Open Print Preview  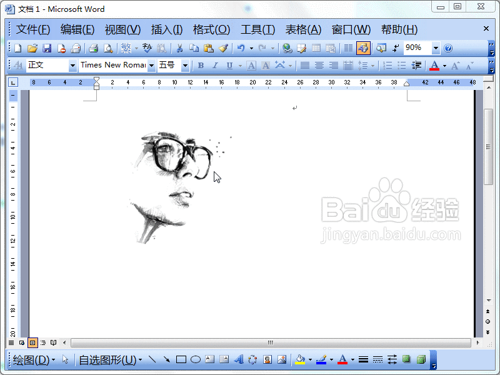tap(108, 48)
